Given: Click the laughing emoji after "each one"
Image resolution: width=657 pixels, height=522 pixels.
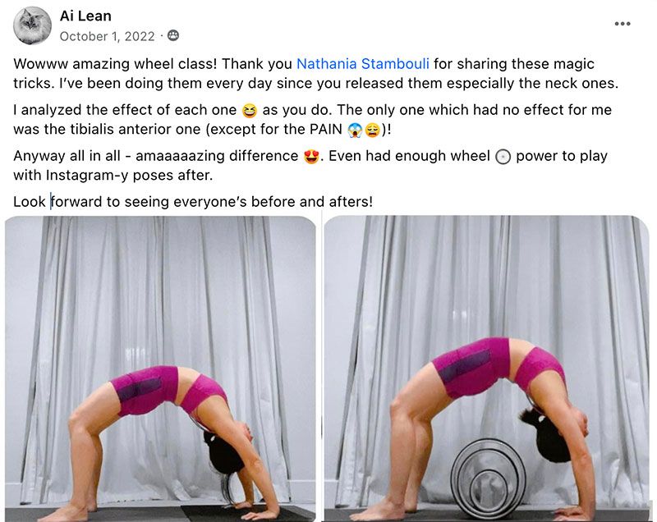Looking at the screenshot, I should 250,111.
